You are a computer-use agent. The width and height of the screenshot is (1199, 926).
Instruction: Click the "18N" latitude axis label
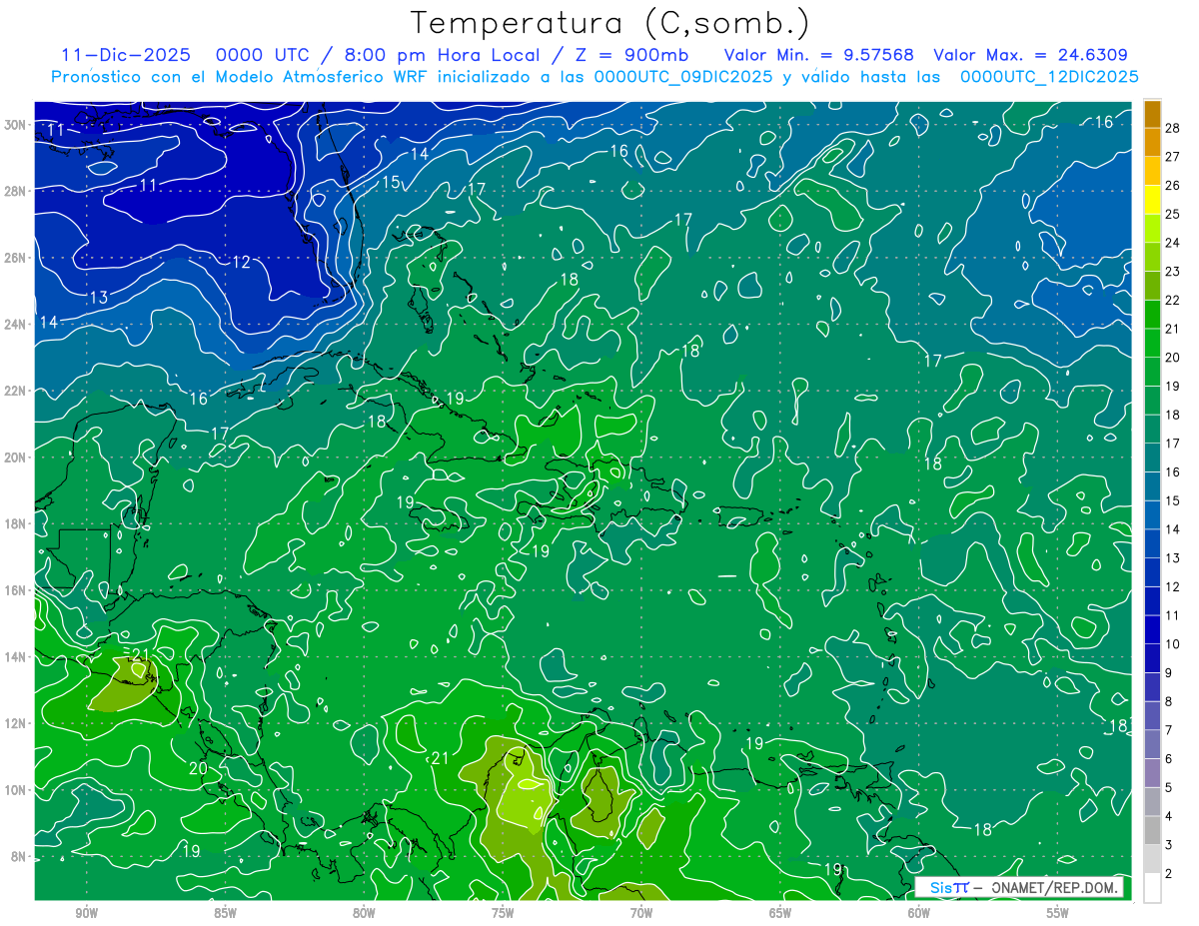15,523
